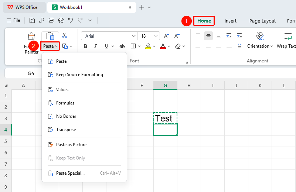Click the large Paste clipboard icon
This screenshot has width=296, height=192.
50,36
